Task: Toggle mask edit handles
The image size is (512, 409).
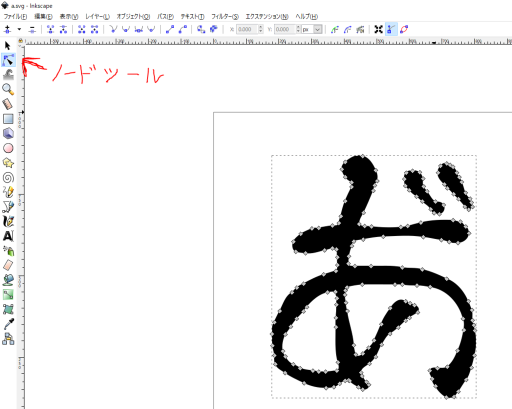Action: (347, 29)
